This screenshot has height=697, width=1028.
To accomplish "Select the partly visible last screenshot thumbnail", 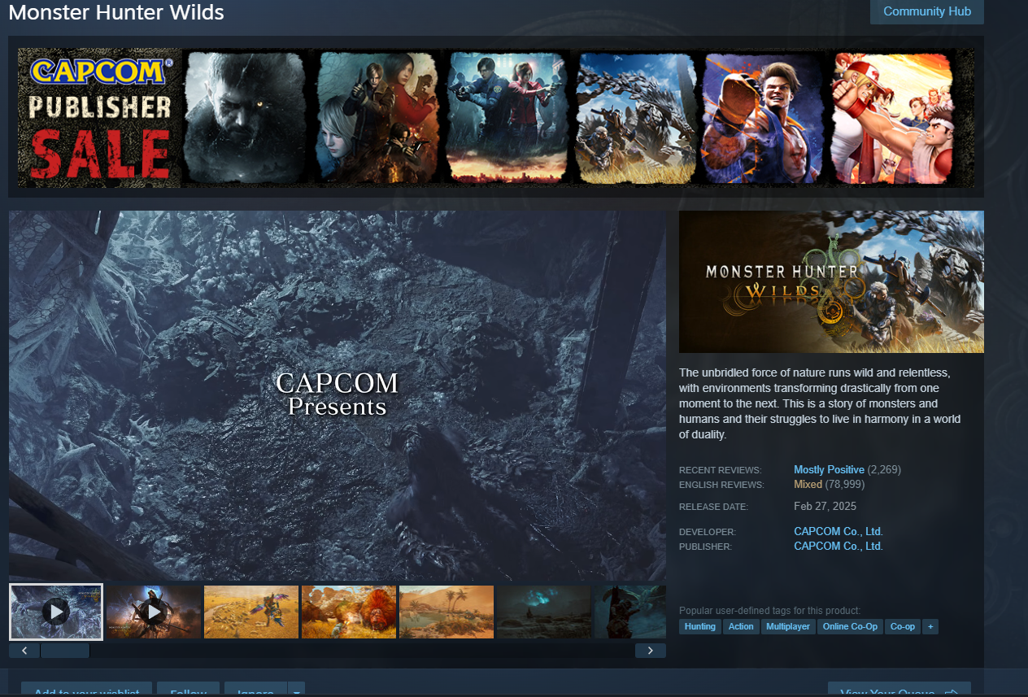I will click(x=630, y=612).
